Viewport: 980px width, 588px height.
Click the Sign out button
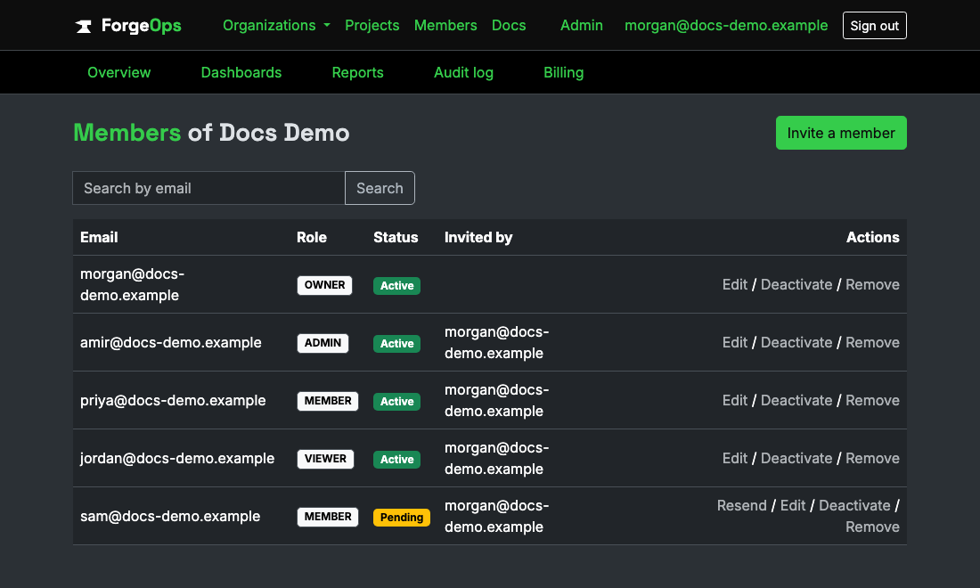tap(874, 26)
